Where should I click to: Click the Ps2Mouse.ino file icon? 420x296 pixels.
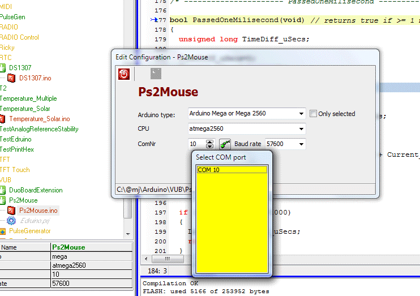pyautogui.click(x=11, y=211)
